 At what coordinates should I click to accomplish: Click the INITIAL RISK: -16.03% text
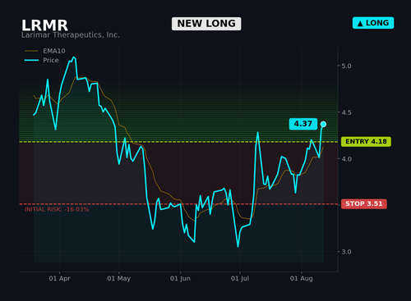click(57, 209)
